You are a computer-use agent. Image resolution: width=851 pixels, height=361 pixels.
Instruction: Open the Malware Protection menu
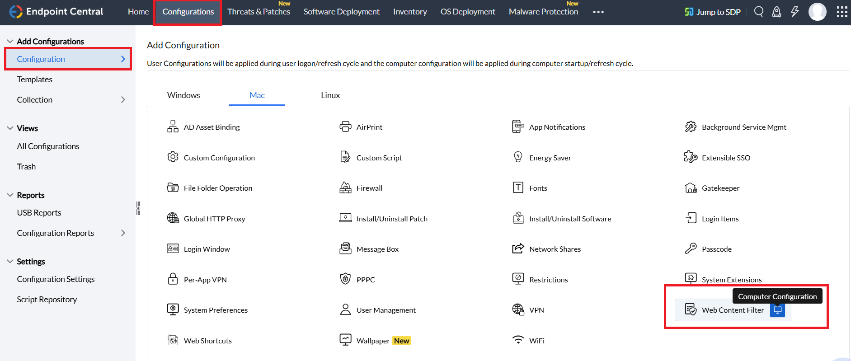click(x=543, y=12)
